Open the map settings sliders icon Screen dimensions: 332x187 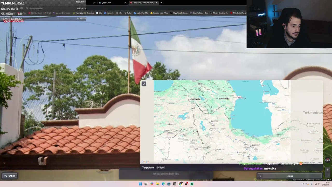[x=144, y=84]
